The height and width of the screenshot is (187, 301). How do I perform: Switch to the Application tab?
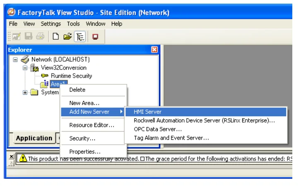[34, 139]
